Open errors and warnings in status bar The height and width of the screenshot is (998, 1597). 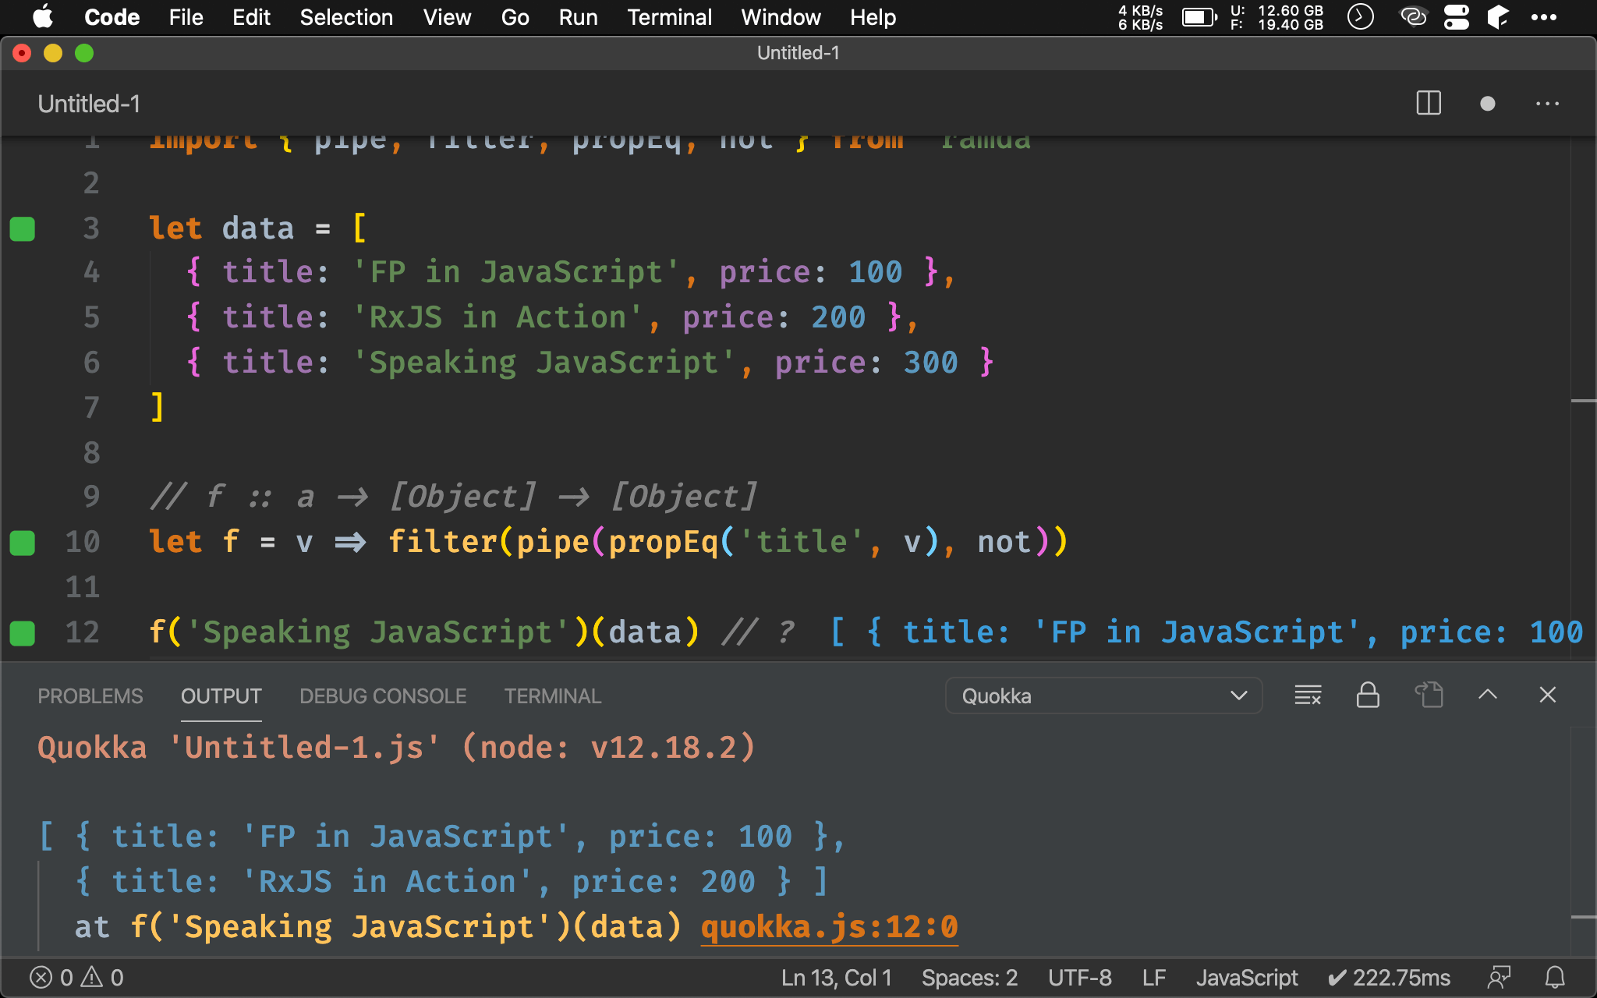coord(76,978)
